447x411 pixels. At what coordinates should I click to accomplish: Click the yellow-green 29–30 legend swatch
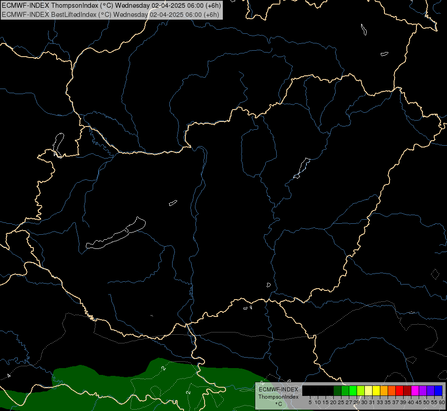[361, 390]
